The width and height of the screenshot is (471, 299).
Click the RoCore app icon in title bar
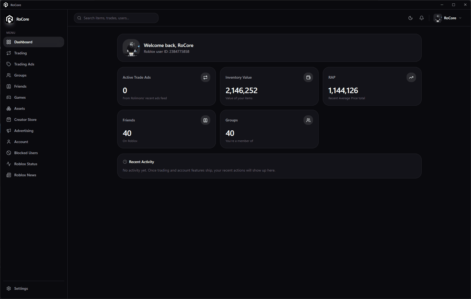pyautogui.click(x=6, y=5)
